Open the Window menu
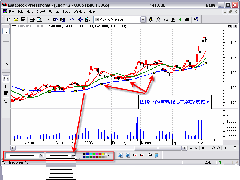The width and height of the screenshot is (240, 180). 79,12
